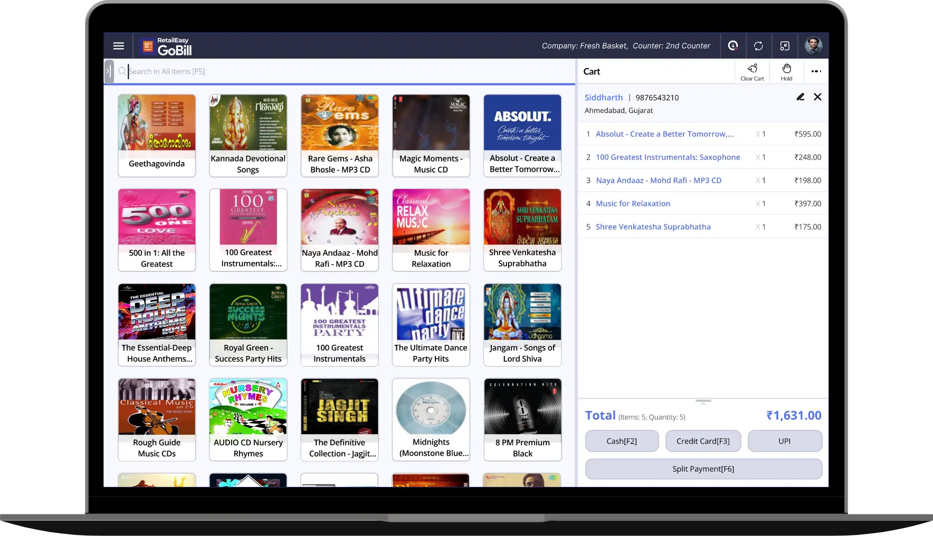
Task: Expand the cart total summary handle
Action: (703, 402)
